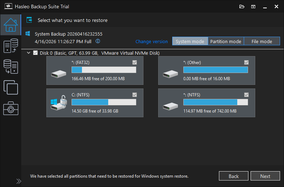
Task: Click the Other partition drive icon
Action: point(170,74)
